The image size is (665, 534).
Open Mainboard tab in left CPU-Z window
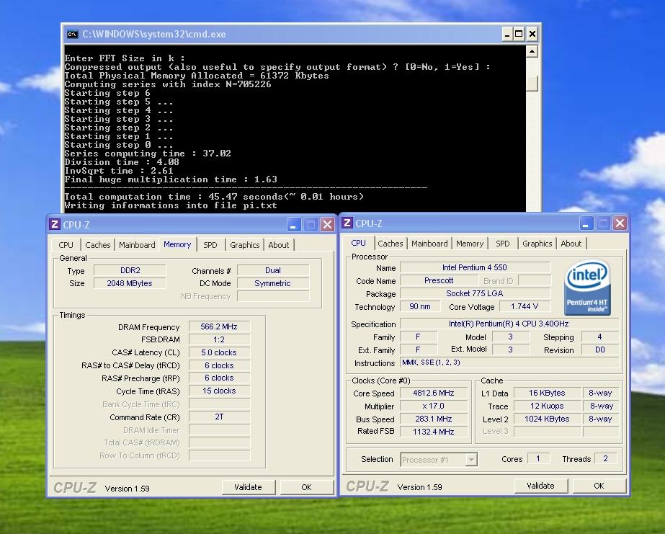[x=137, y=245]
